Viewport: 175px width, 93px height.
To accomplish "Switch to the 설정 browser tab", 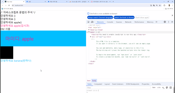I will 36,2.
